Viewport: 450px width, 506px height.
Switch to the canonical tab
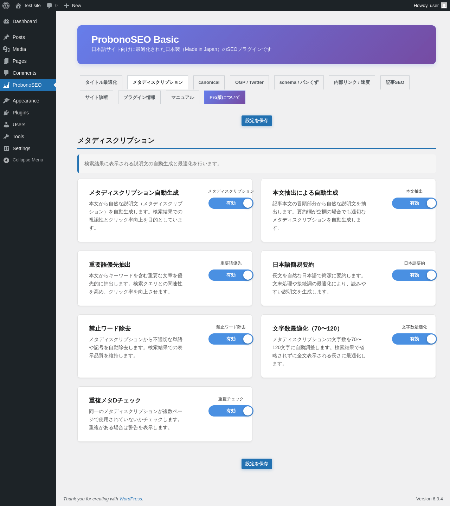209,82
